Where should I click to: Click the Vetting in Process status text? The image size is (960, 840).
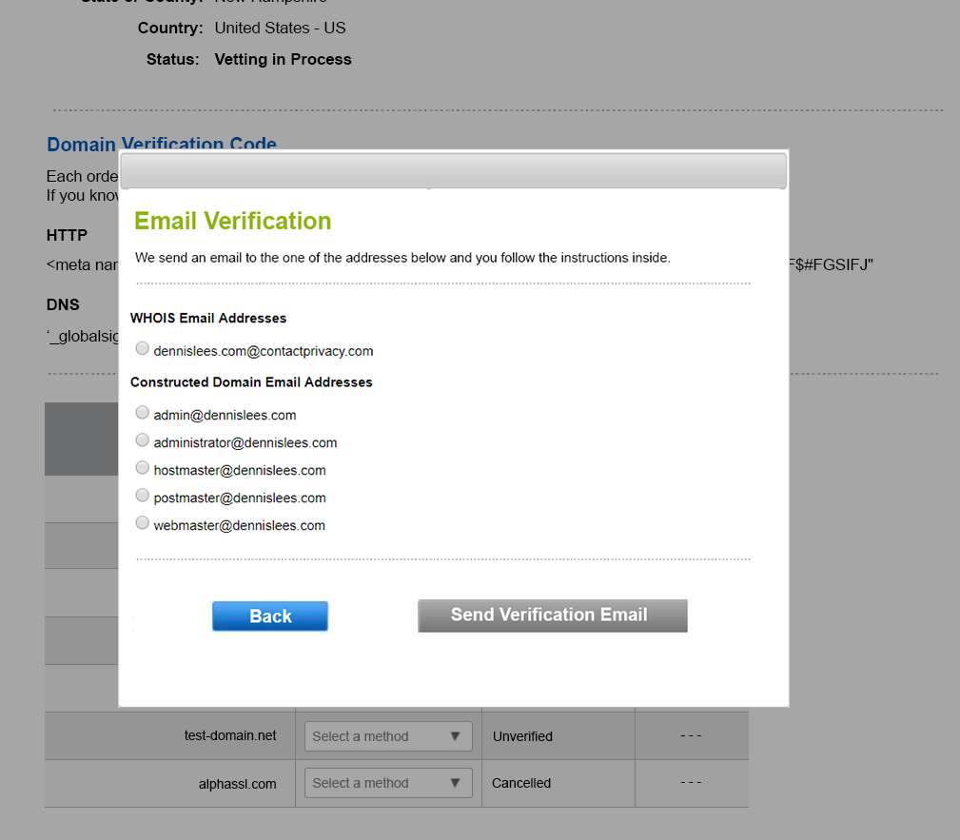click(x=283, y=59)
